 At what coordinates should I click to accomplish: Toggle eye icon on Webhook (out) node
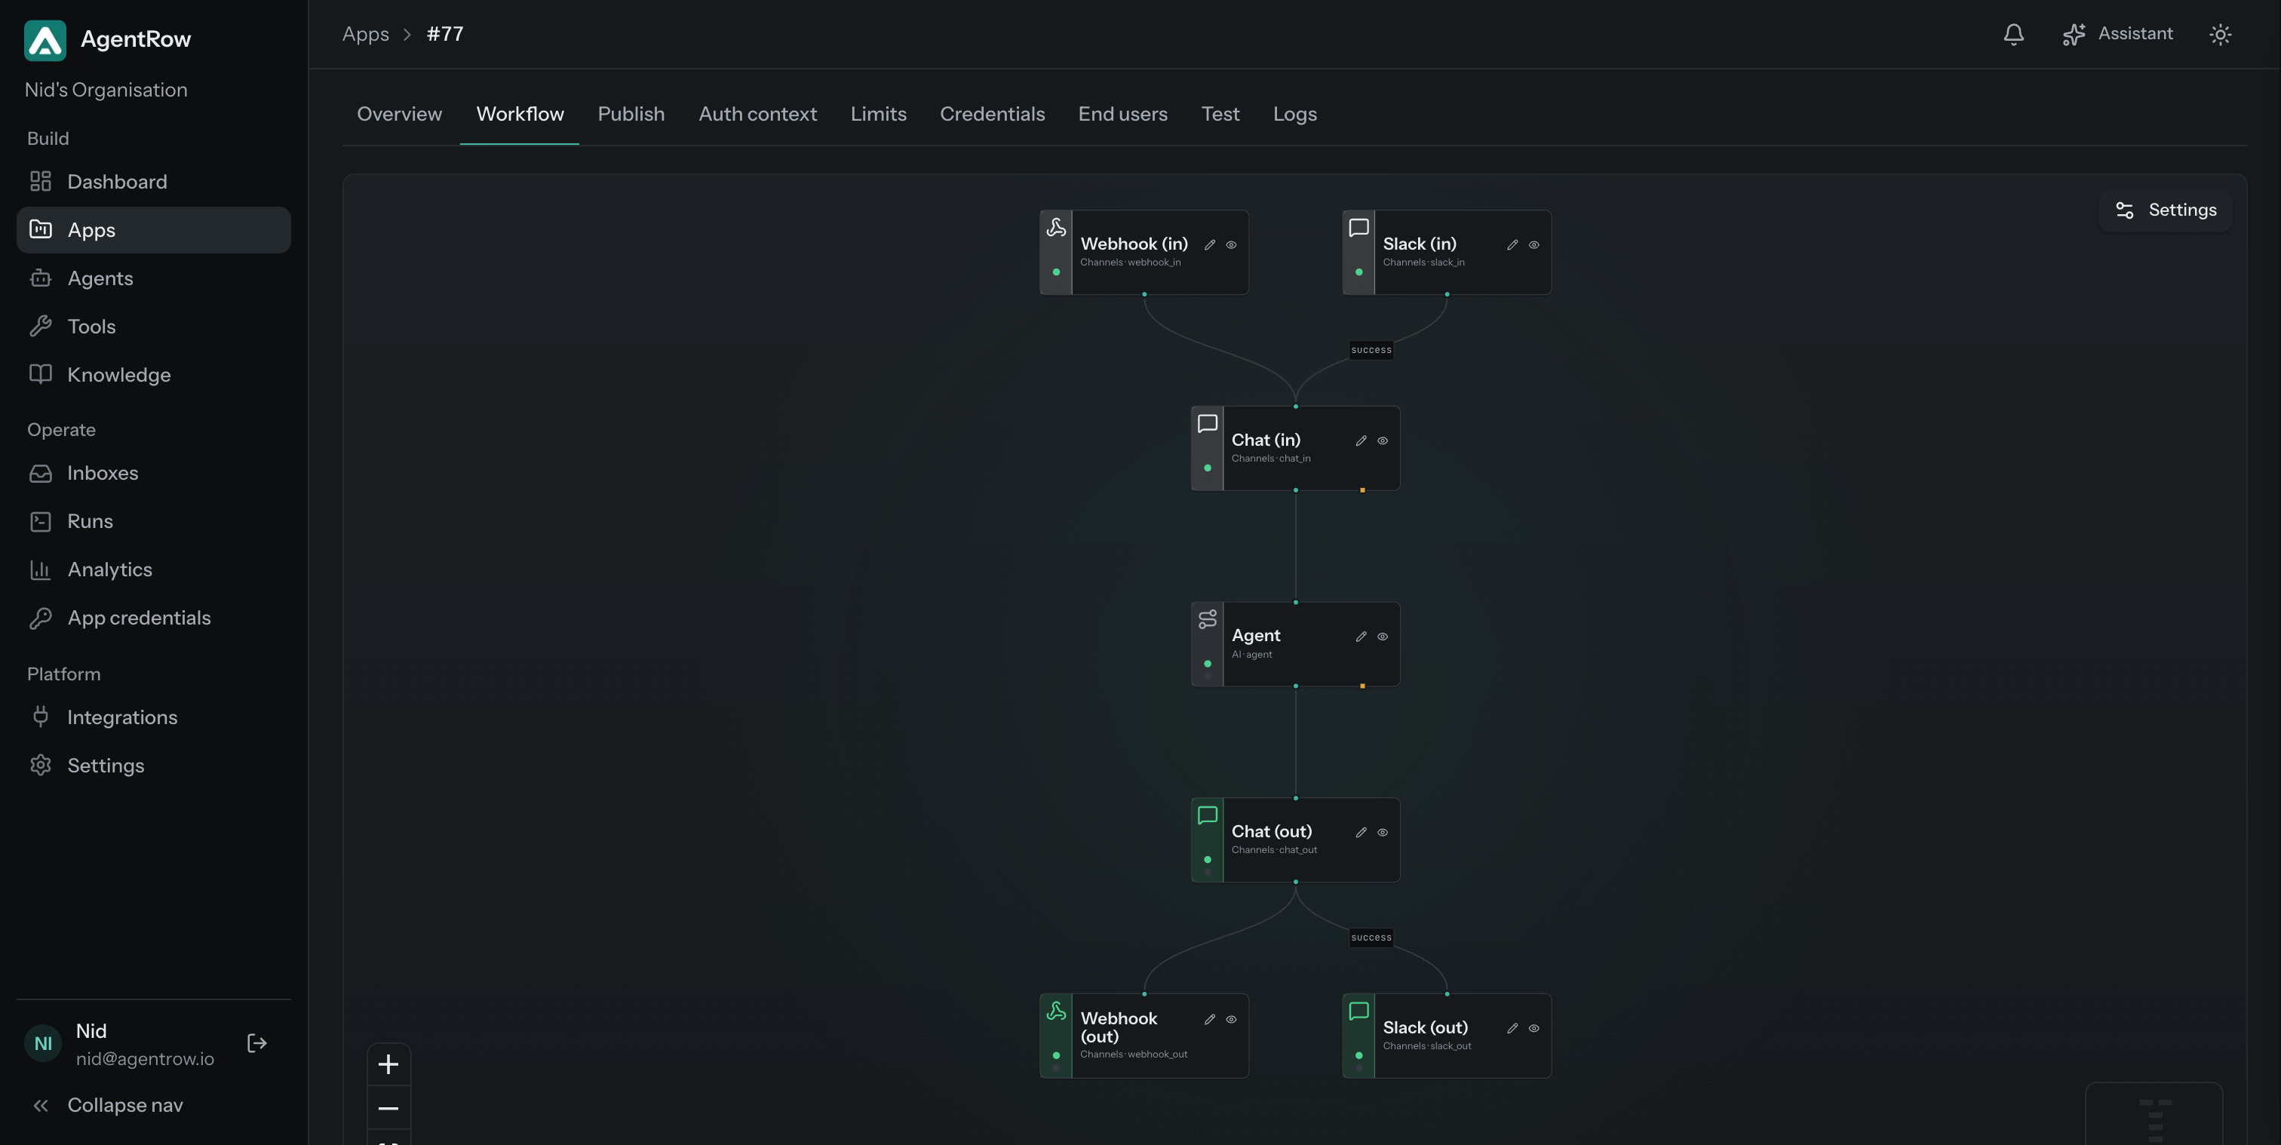(1231, 1019)
